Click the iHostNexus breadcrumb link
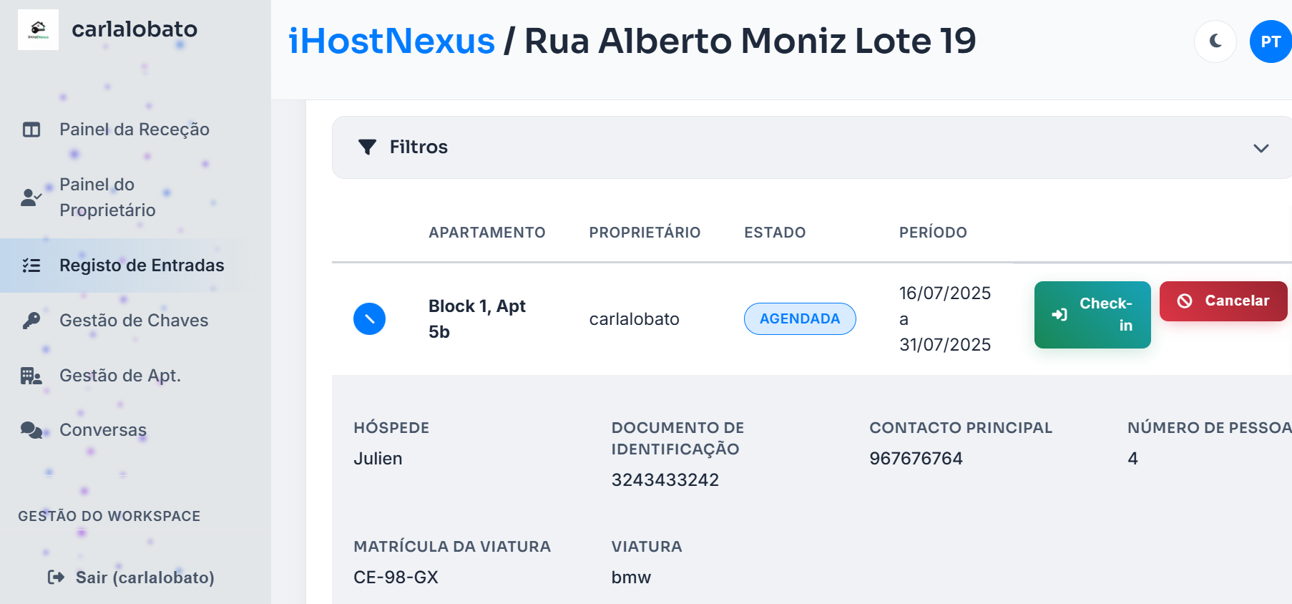The width and height of the screenshot is (1292, 604). (x=390, y=41)
